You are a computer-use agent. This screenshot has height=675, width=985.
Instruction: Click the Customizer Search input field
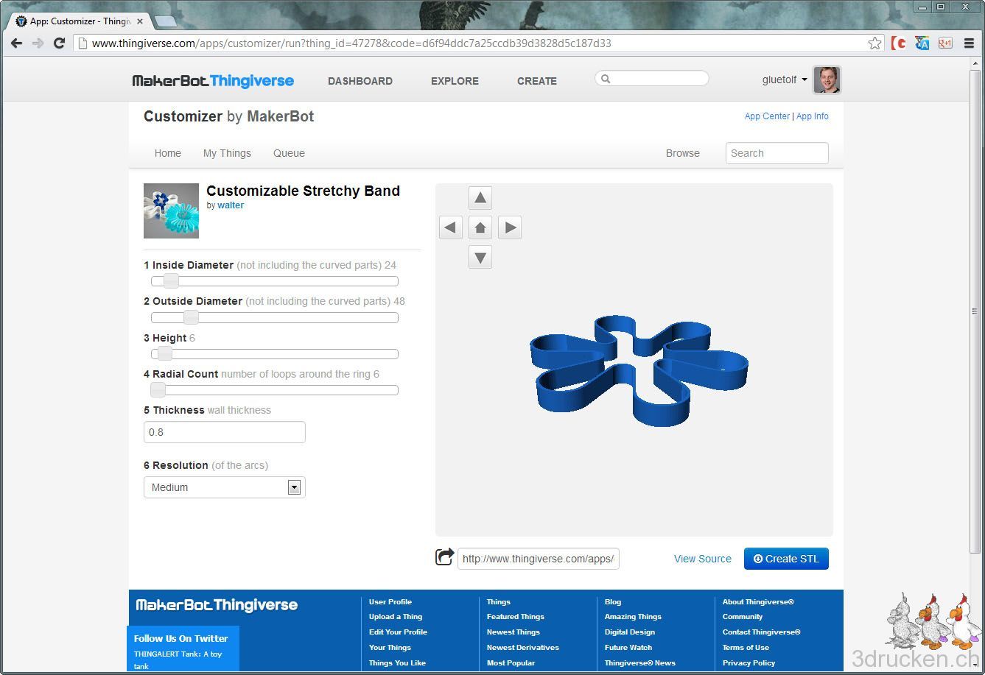[x=777, y=153]
